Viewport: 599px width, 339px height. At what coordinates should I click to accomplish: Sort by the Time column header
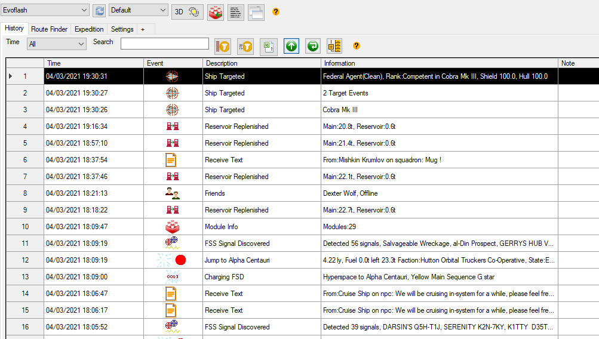(x=94, y=63)
